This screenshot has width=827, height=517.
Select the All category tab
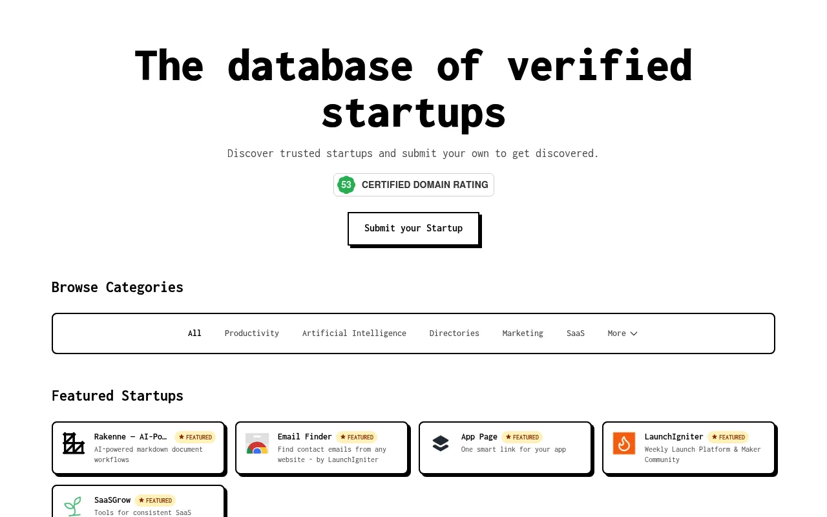pyautogui.click(x=194, y=333)
